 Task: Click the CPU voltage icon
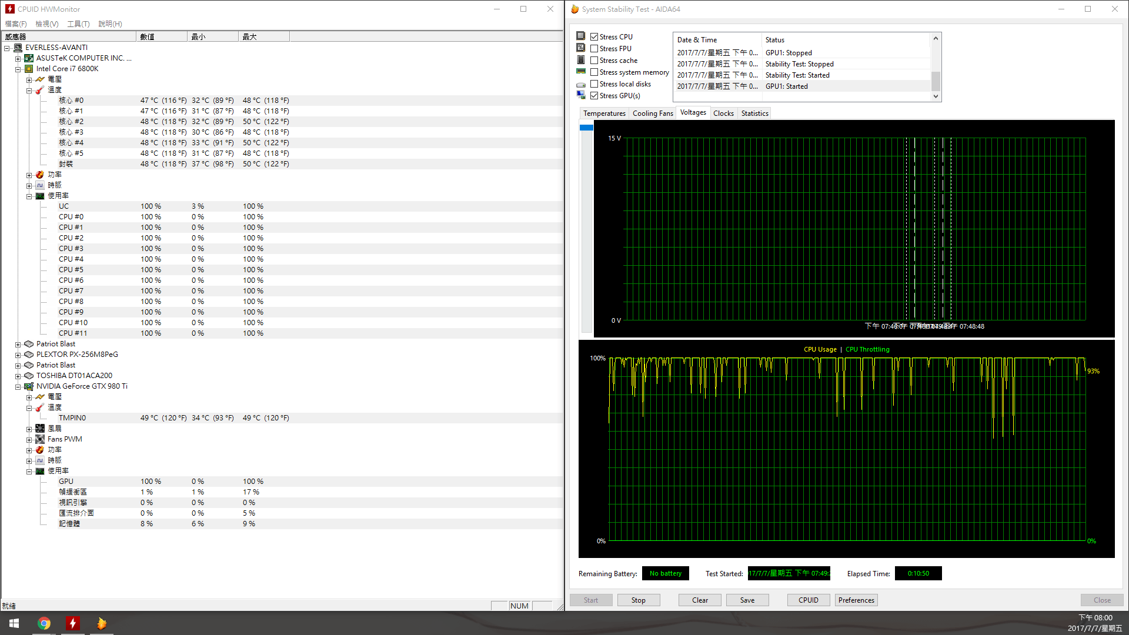pyautogui.click(x=40, y=79)
